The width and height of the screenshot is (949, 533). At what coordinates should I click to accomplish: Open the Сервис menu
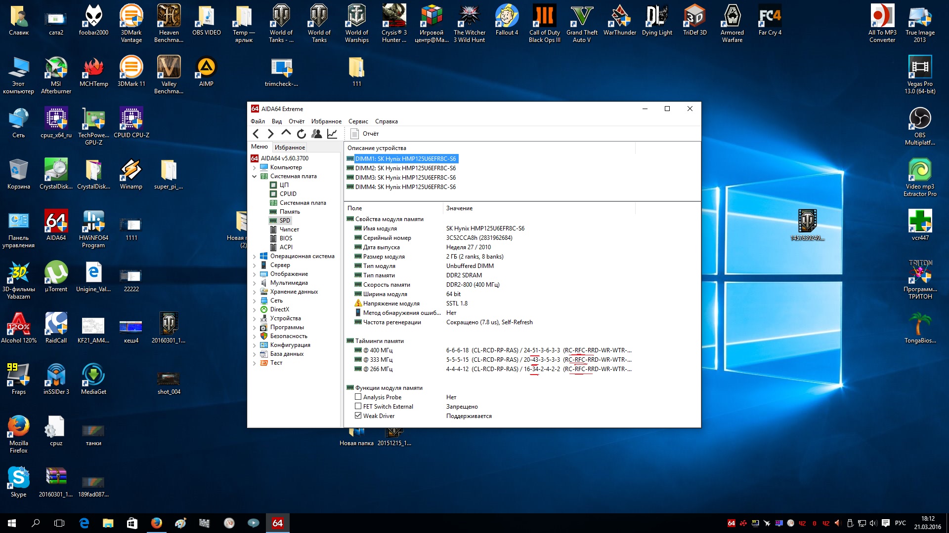pos(358,121)
